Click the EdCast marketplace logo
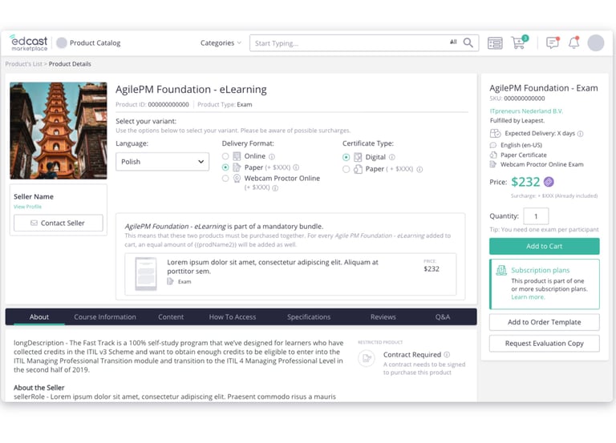The width and height of the screenshot is (616, 443). pos(29,42)
